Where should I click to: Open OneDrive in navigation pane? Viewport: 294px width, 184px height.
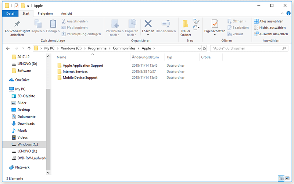click(x=19, y=80)
